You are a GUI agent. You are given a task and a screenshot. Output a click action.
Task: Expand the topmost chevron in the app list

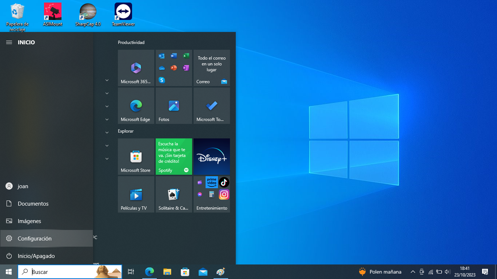[107, 80]
